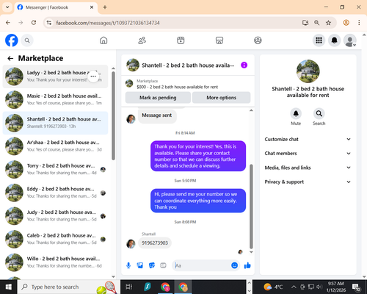Open Torry conversation in list
This screenshot has width=367, height=294.
click(x=55, y=170)
